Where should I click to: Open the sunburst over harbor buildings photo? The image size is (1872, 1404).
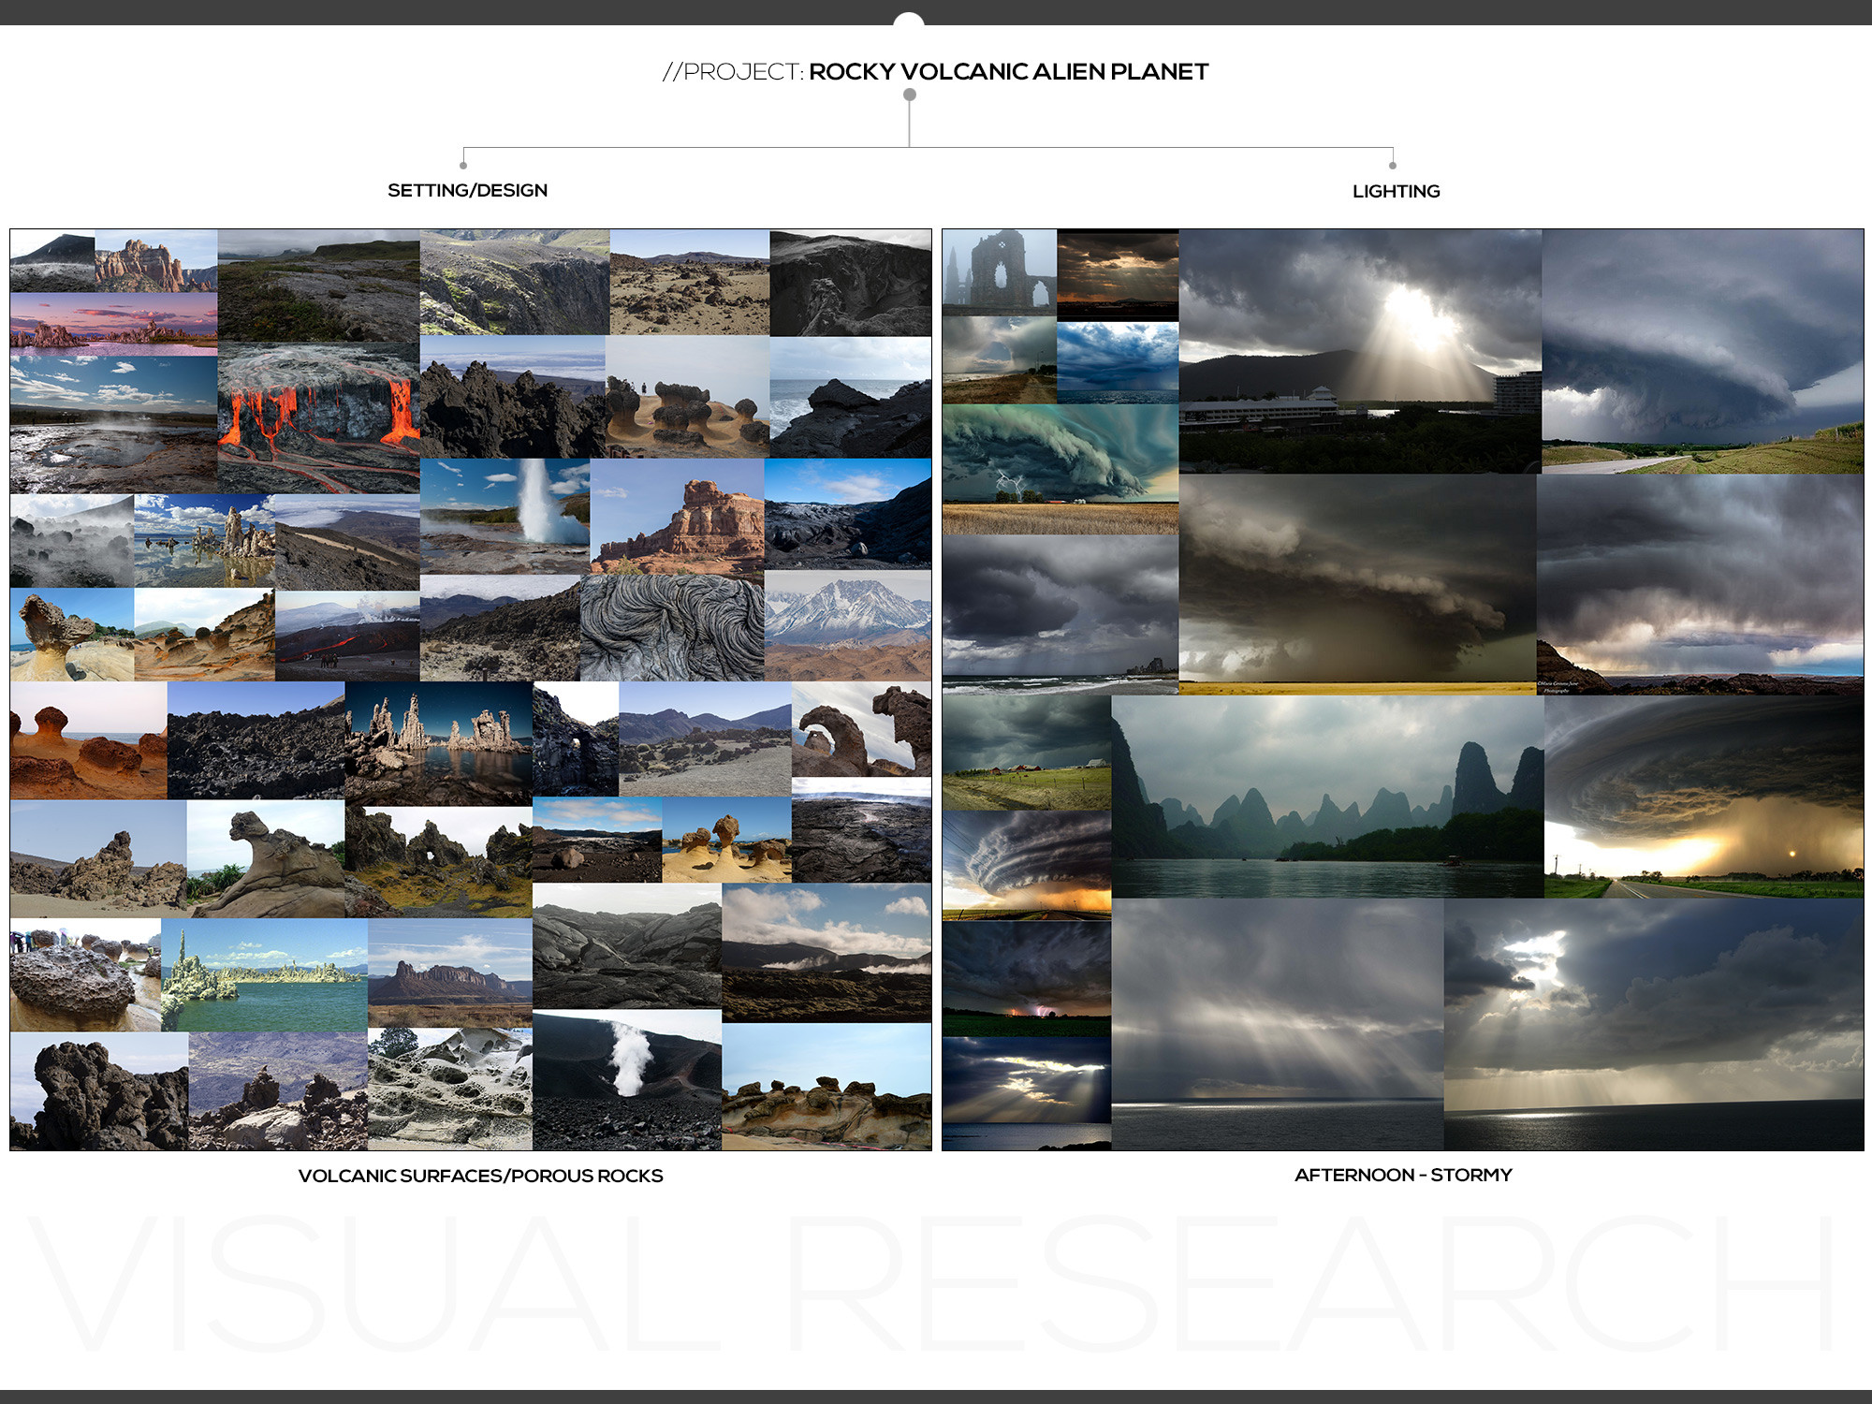click(x=1360, y=351)
